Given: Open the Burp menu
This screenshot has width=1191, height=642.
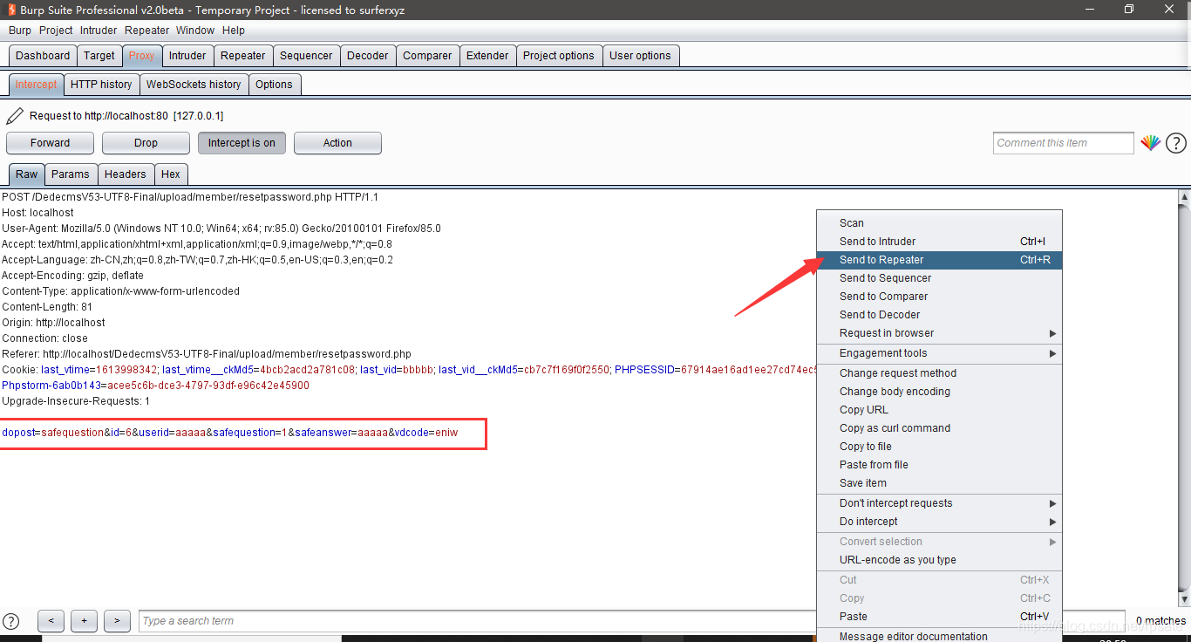Looking at the screenshot, I should coord(20,31).
